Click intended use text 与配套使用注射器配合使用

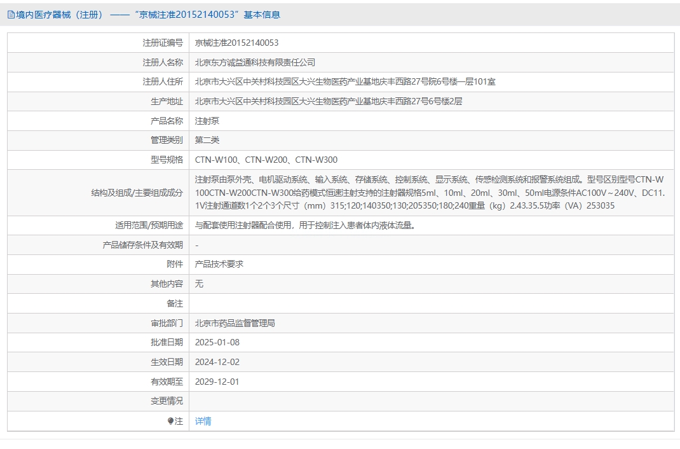point(305,226)
